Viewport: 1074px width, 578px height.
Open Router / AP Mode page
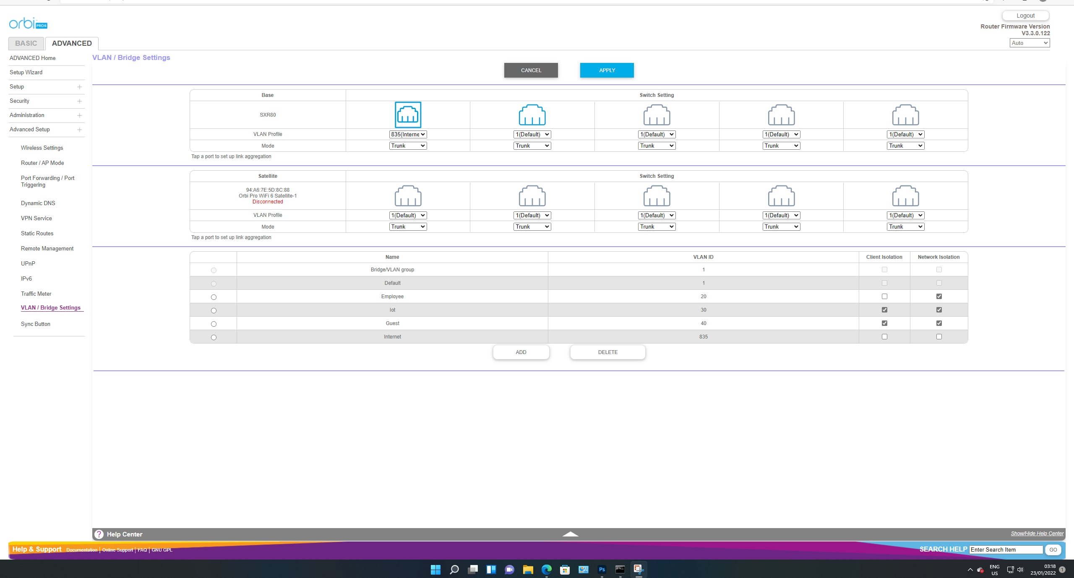click(42, 163)
